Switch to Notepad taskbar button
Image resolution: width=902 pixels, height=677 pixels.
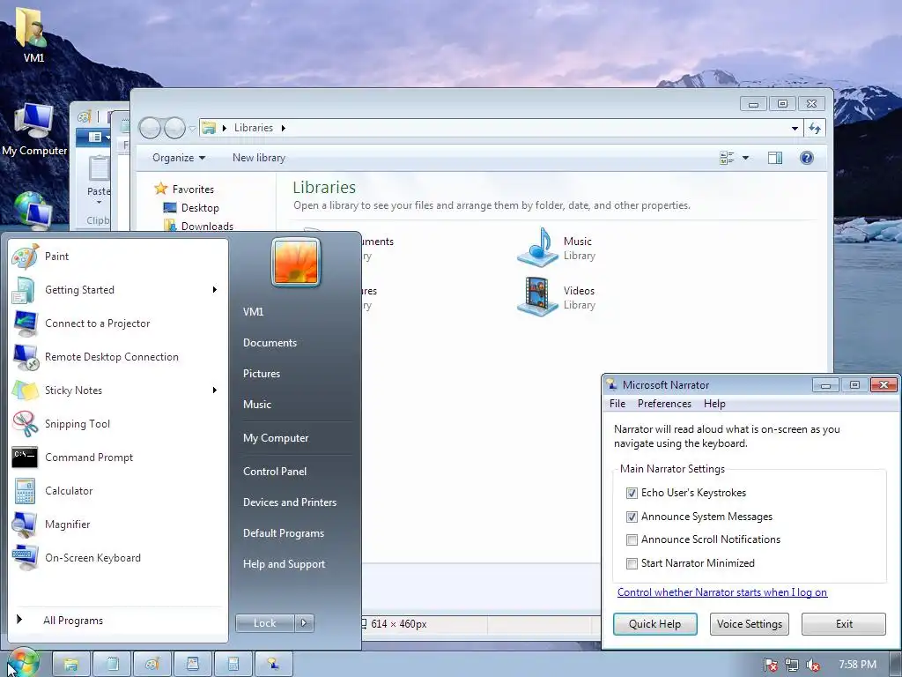pyautogui.click(x=112, y=664)
